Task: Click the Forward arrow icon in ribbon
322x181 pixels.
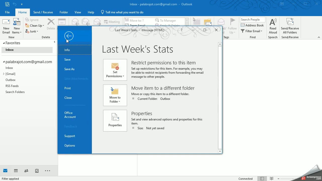Action: point(97,22)
